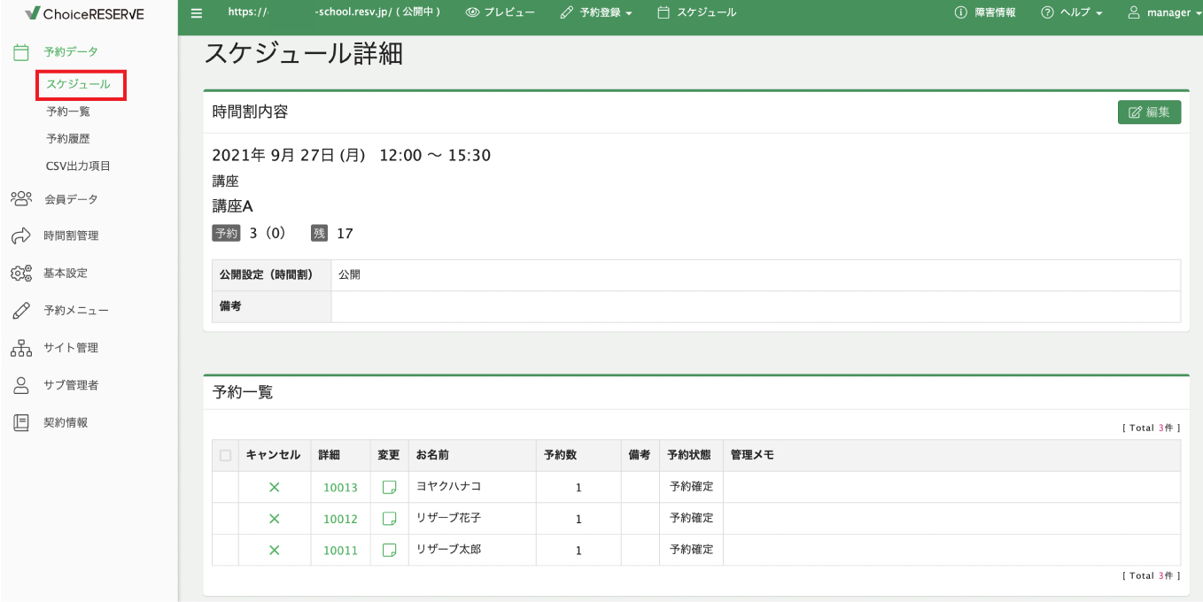Open the 予約登録 dropdown menu
This screenshot has height=602, width=1203.
[x=597, y=13]
